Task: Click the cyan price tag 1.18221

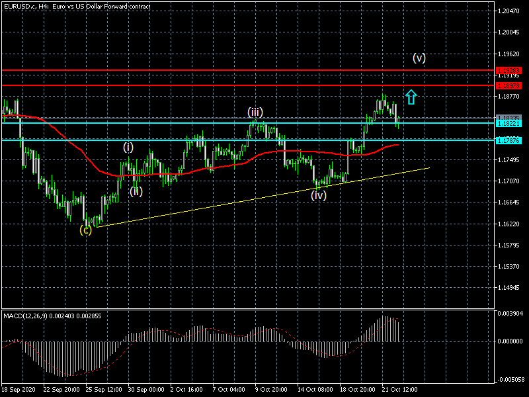Action: (509, 124)
